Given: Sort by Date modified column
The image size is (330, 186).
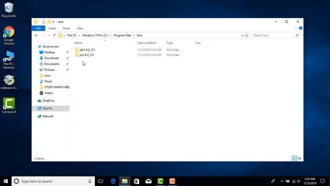Looking at the screenshot, I should [146, 43].
